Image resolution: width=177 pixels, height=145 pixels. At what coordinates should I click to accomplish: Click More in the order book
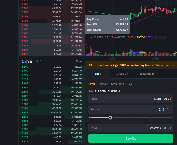(79, 61)
